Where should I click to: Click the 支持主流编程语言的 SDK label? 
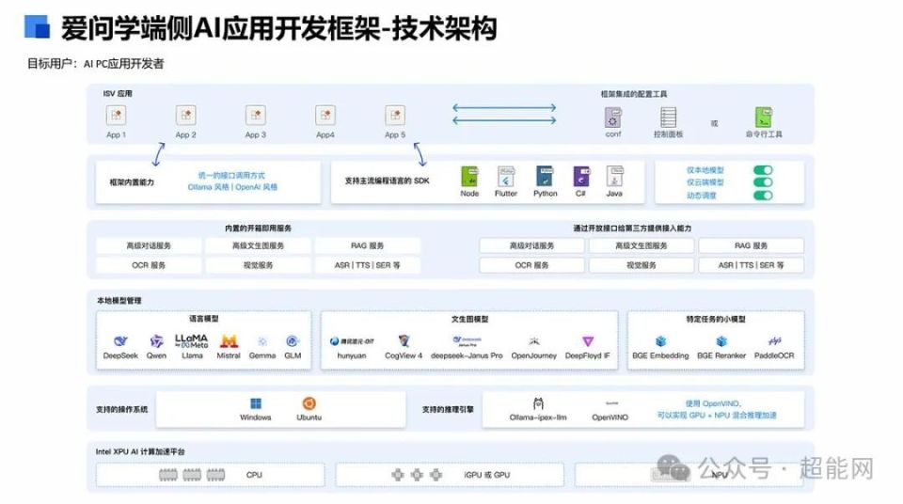click(x=387, y=181)
